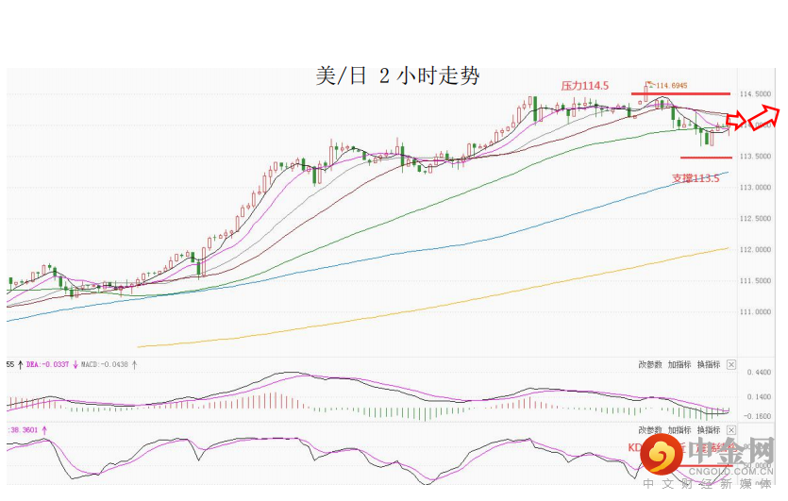Click the 美/日 2小时走势 chart title

(396, 76)
